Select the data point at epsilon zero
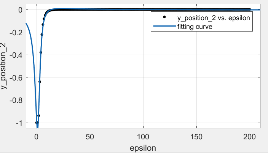The width and height of the screenshot is (268, 153). [37, 123]
